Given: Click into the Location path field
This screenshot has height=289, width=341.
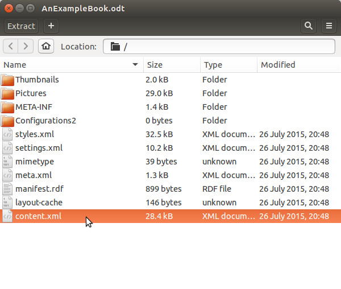Looking at the screenshot, I should tap(219, 46).
